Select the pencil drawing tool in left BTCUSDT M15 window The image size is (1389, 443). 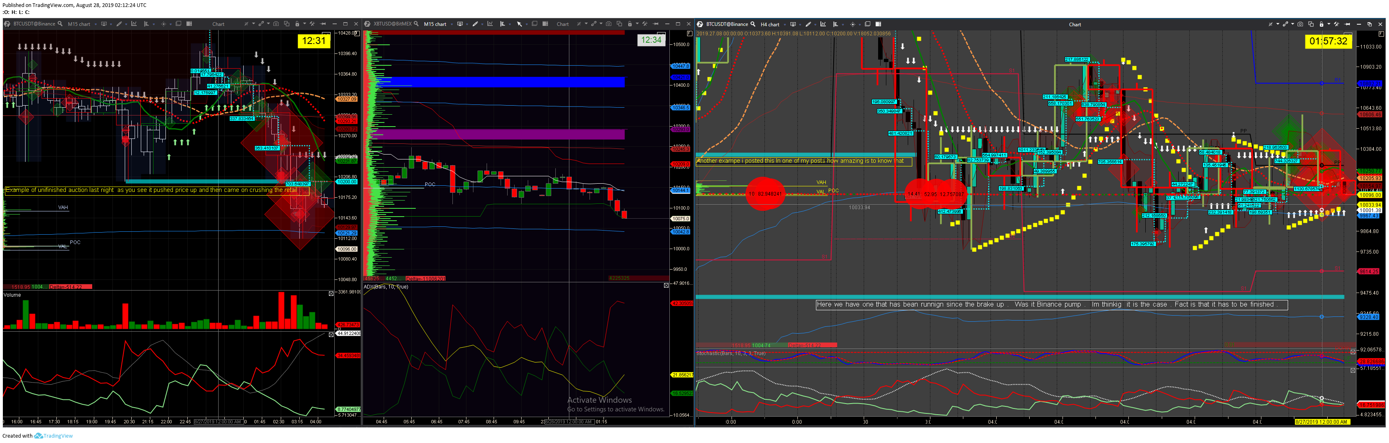119,24
